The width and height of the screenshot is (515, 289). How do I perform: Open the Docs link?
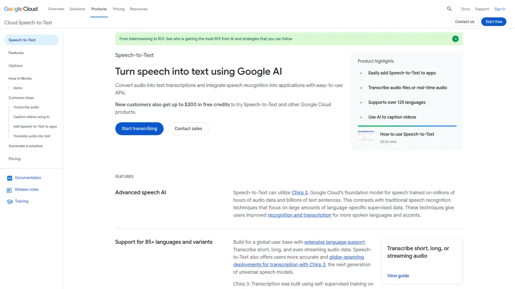[466, 9]
